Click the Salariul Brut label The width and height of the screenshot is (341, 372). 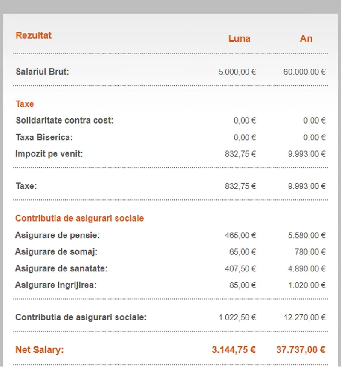(42, 72)
